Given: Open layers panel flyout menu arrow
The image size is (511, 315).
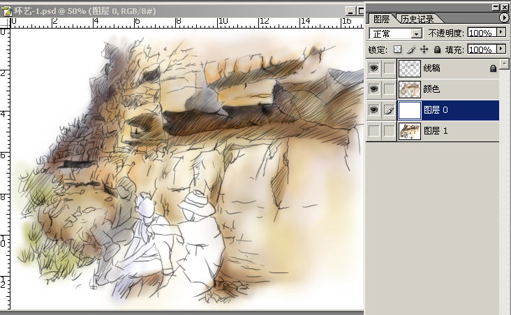Looking at the screenshot, I should [504, 17].
